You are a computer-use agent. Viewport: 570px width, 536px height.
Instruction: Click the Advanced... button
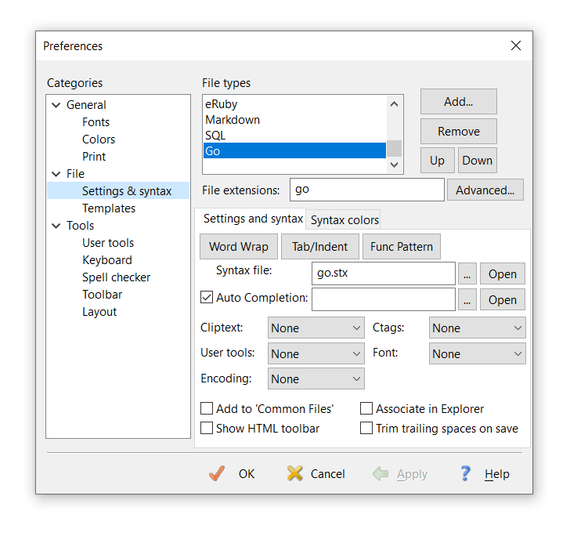[x=485, y=190]
